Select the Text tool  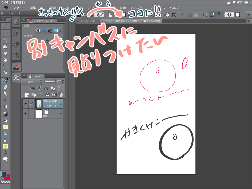(5, 153)
